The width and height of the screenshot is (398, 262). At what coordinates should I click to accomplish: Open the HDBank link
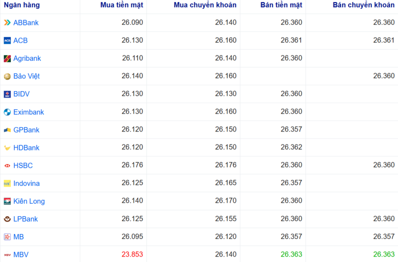pyautogui.click(x=26, y=147)
